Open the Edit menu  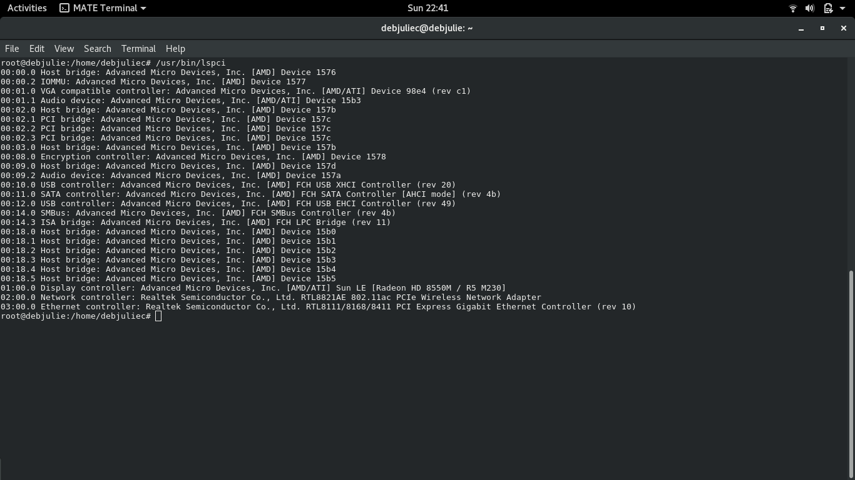pos(37,49)
